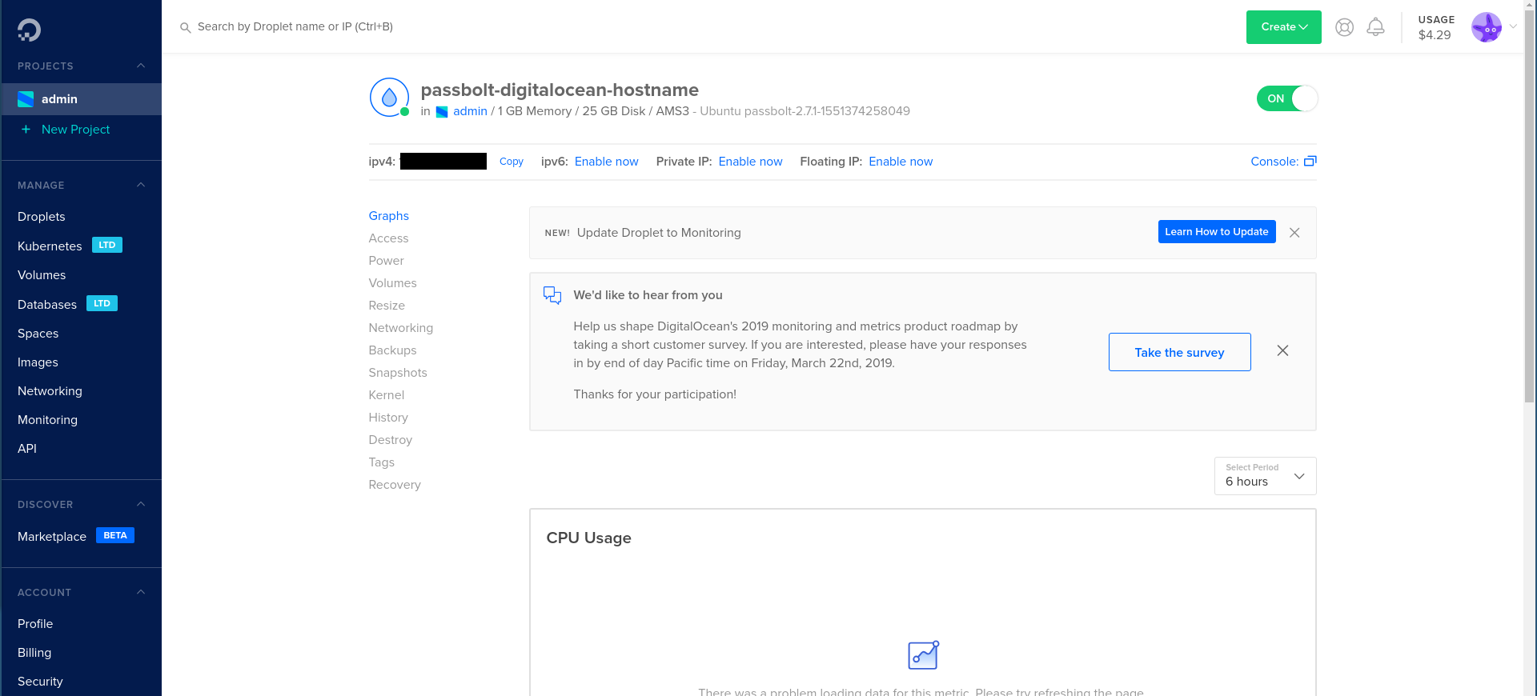This screenshot has height=696, width=1537.
Task: Select the Snapshots tab
Action: [398, 373]
